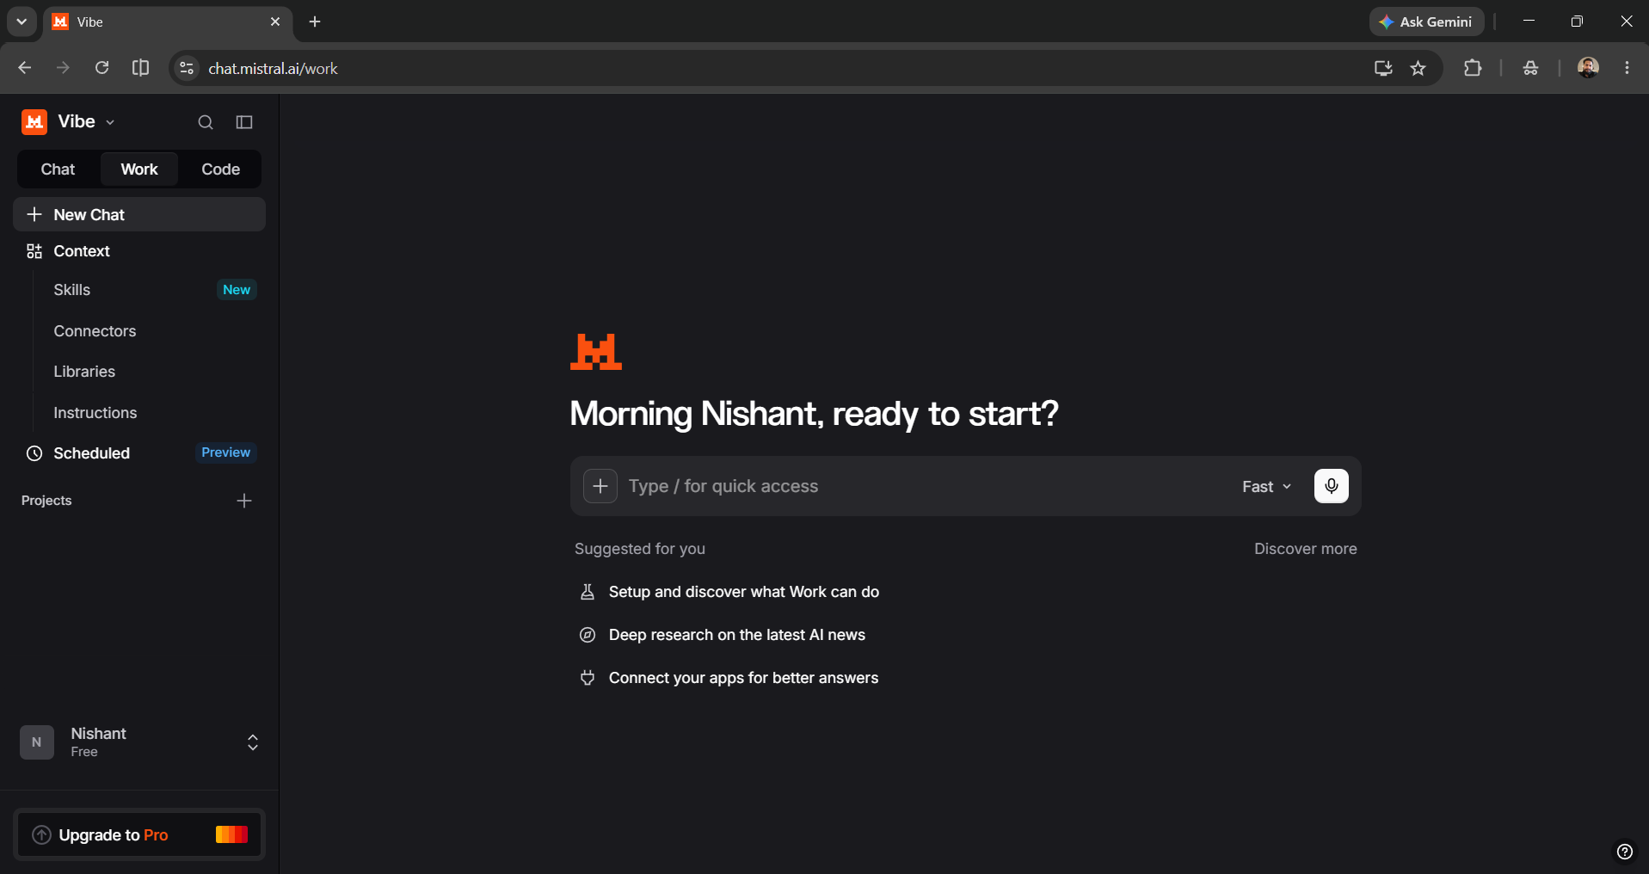Expand the Fast model selector
The image size is (1649, 874).
[1266, 487]
